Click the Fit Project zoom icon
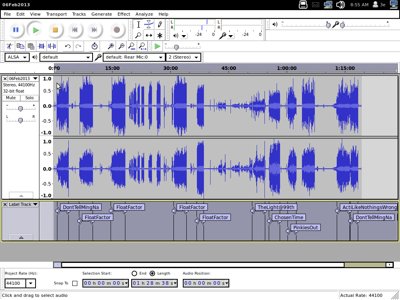Image resolution: width=400 pixels, height=300 pixels. pos(143,46)
